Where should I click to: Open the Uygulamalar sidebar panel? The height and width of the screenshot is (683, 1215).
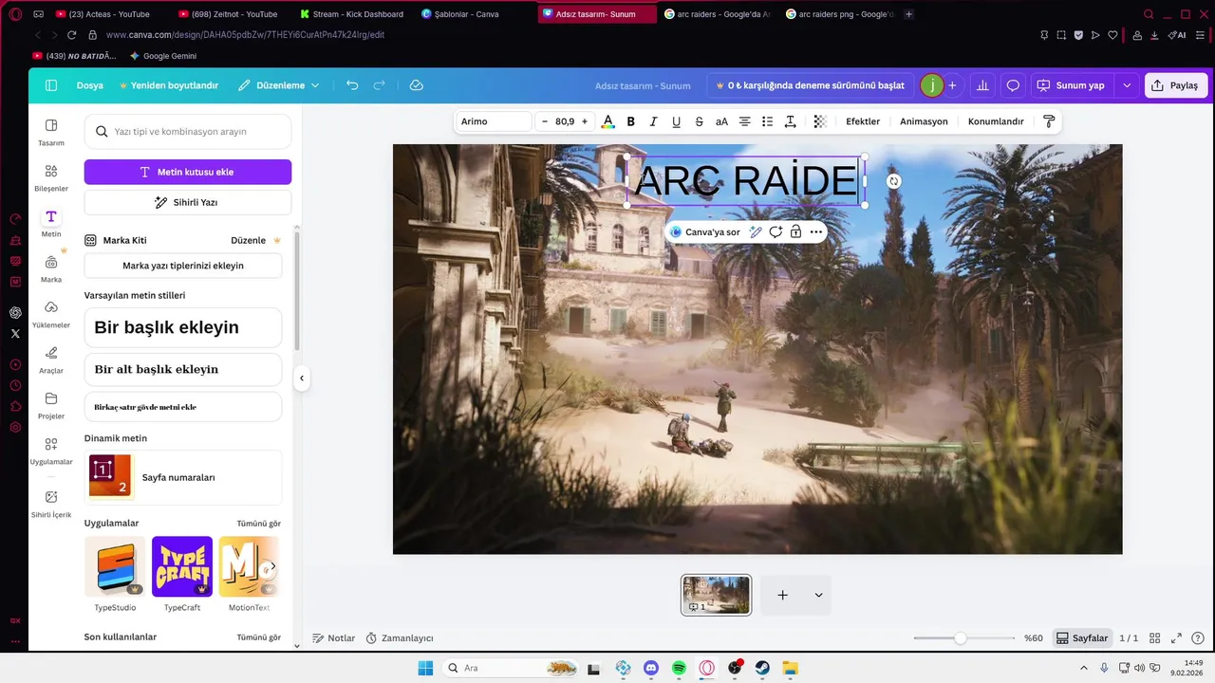pos(51,451)
